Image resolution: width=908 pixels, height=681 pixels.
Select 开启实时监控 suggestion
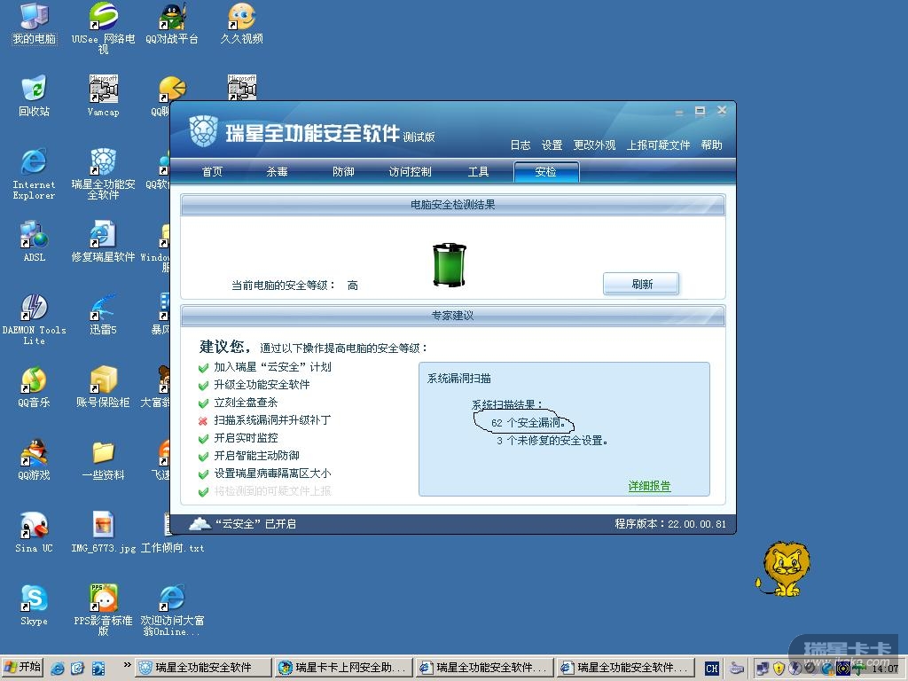tap(246, 438)
